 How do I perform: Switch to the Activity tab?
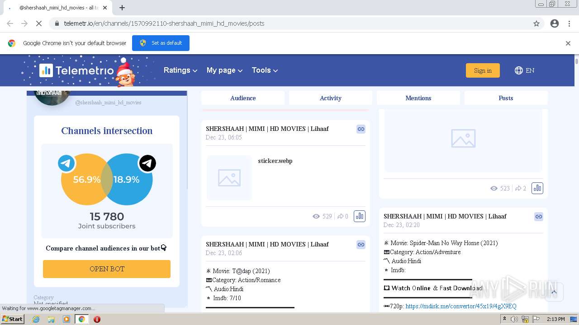(x=330, y=98)
